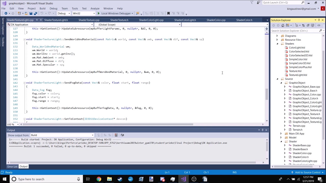326x183 pixels.
Task: Pin the ShaderTextureLight.cpp tab
Action: (37, 20)
